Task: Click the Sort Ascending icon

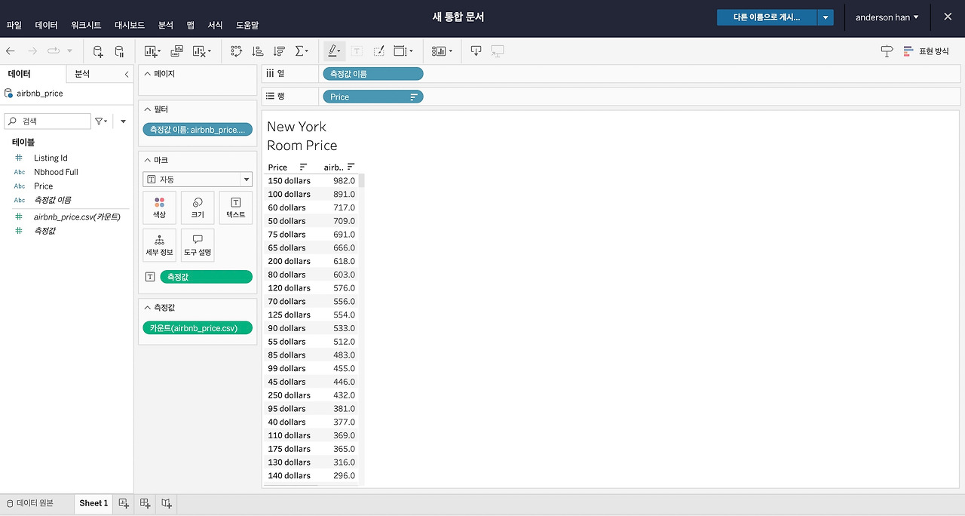Action: pyautogui.click(x=258, y=51)
